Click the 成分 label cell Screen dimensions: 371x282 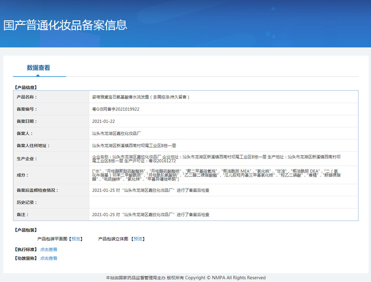click(51, 175)
